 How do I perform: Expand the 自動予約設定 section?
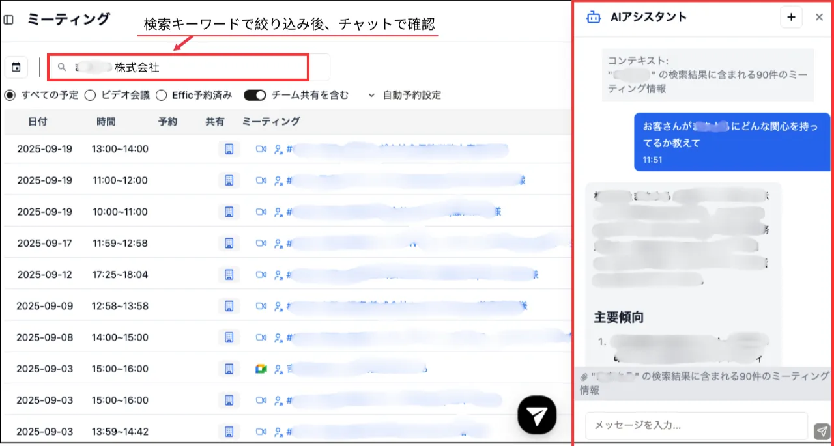click(405, 95)
